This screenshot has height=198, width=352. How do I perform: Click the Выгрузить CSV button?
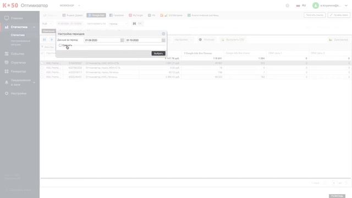pyautogui.click(x=233, y=40)
